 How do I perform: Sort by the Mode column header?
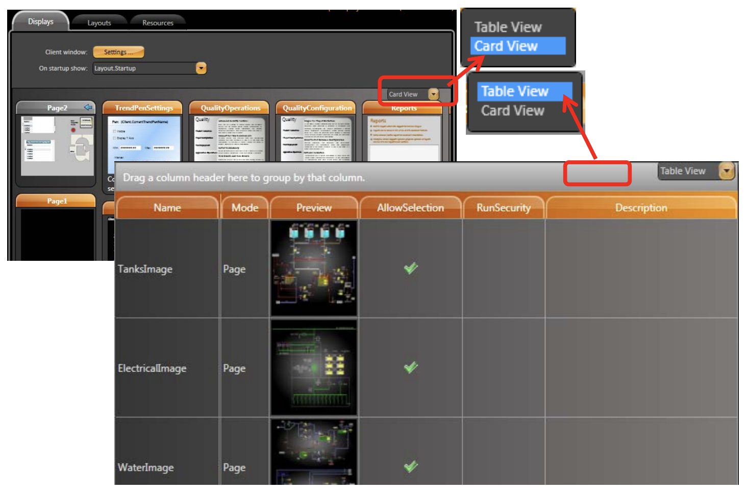click(x=245, y=208)
